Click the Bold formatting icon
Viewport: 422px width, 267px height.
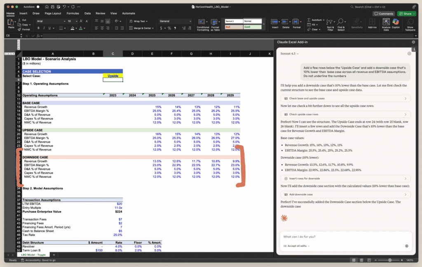coord(38,28)
